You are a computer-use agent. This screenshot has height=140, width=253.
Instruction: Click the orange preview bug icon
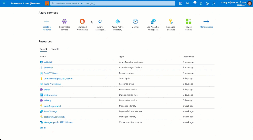[x=47, y=3]
